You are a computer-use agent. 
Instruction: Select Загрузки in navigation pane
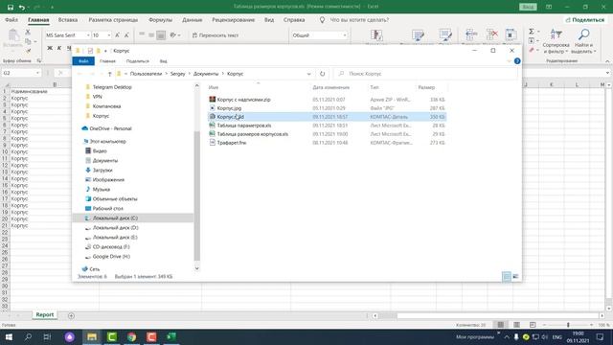click(x=102, y=171)
